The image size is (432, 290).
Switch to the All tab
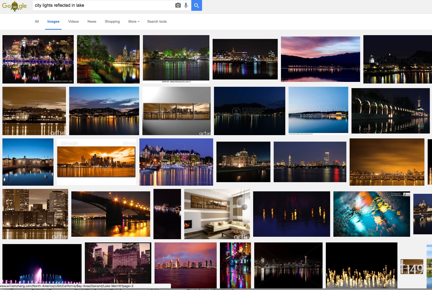pos(37,22)
